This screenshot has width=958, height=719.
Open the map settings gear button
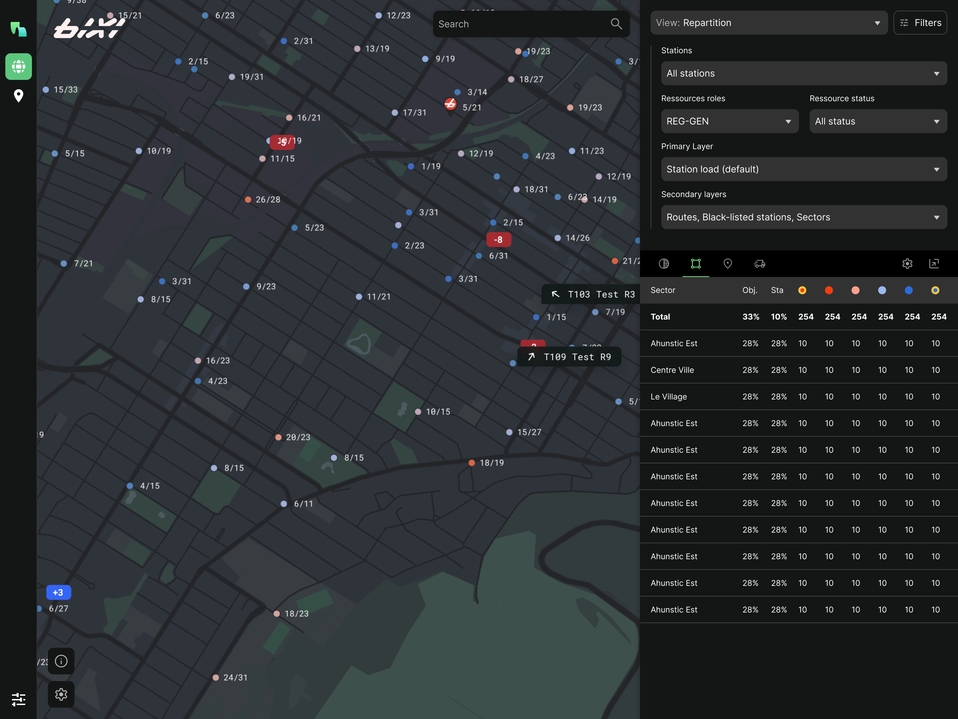pyautogui.click(x=61, y=694)
